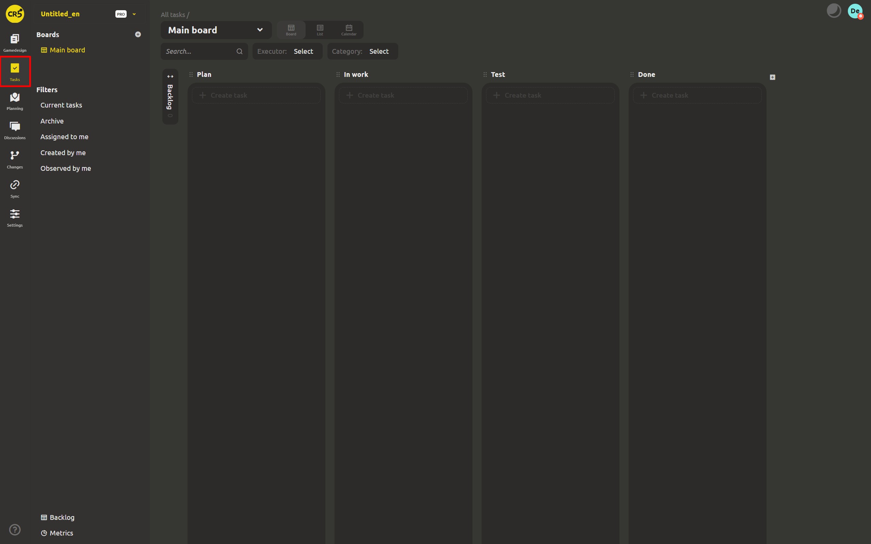Viewport: 871px width, 544px height.
Task: Click the Plan column drag handle
Action: click(x=191, y=75)
